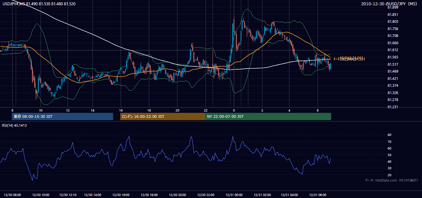Click RSI scale value 20

point(389,175)
